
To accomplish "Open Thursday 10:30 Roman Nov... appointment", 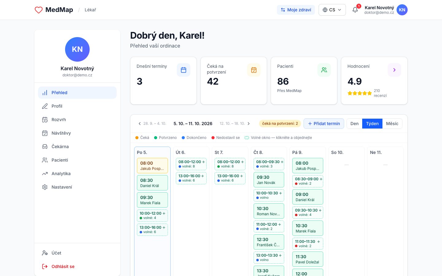I will coord(269,211).
